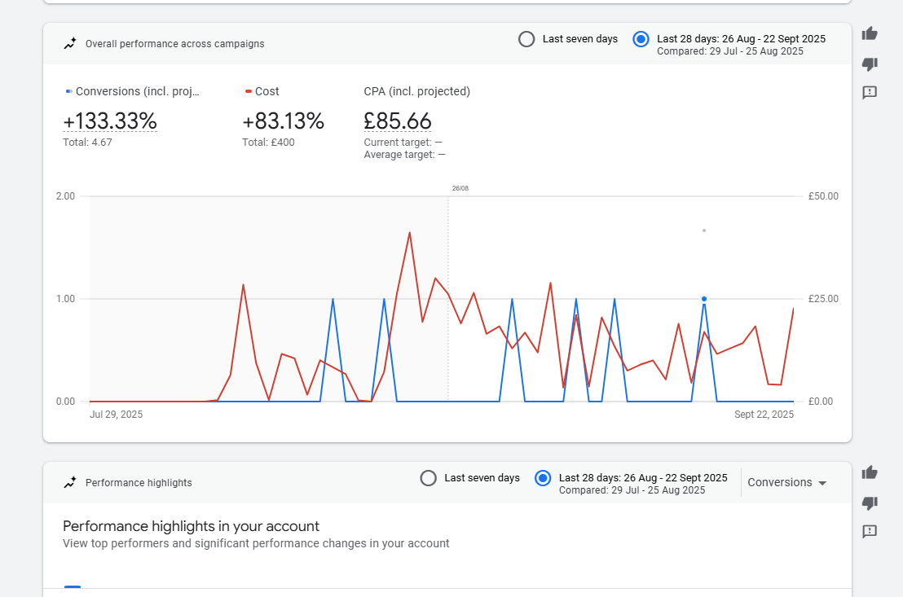Click the +133.33% Conversions metric link
Viewport: 903px width, 597px height.
pos(110,121)
